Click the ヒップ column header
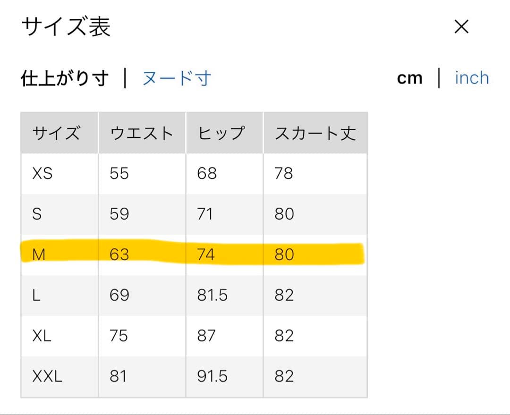The width and height of the screenshot is (510, 415). coord(221,133)
